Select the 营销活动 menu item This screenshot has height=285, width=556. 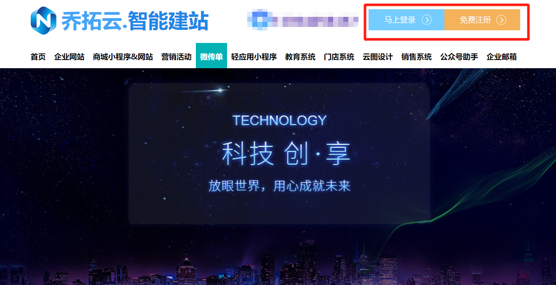coord(176,57)
